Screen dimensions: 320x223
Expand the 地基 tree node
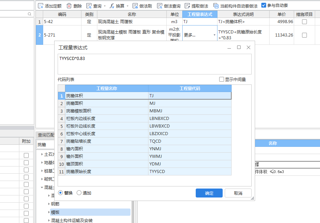point(42,162)
